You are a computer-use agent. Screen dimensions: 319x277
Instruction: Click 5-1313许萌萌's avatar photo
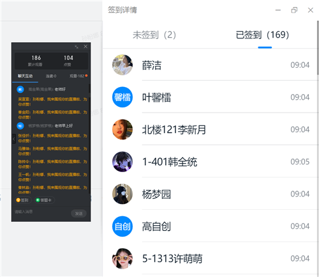click(x=122, y=258)
